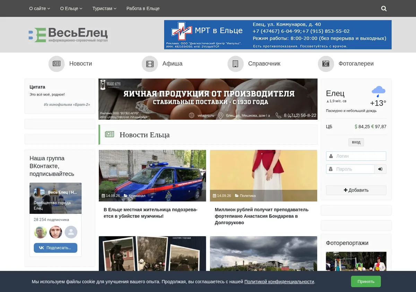
Task: Open the Политикой конфиденциальности link
Action: click(x=279, y=282)
